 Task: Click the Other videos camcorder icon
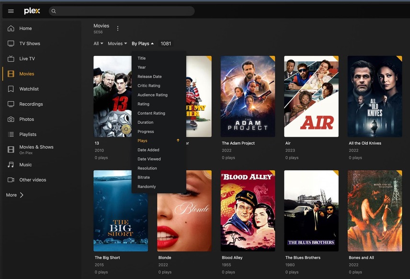[x=11, y=180]
